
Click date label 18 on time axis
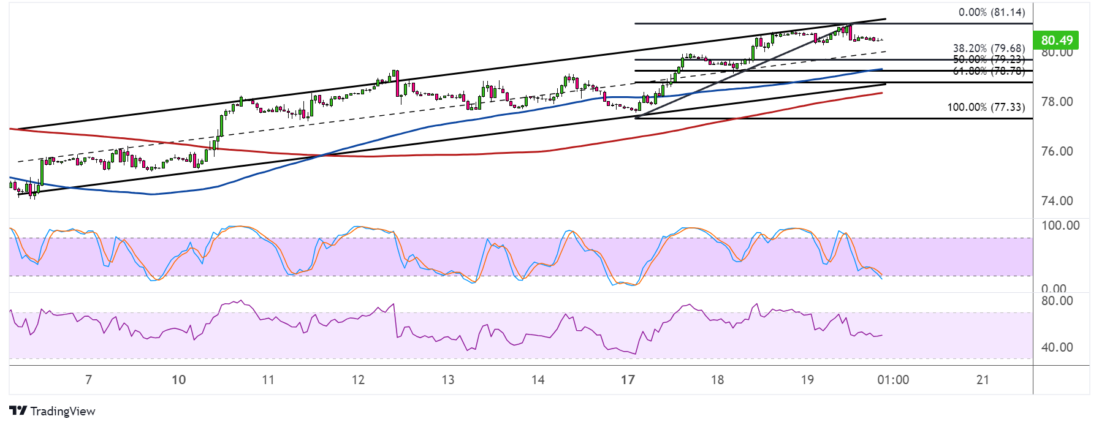(x=717, y=380)
